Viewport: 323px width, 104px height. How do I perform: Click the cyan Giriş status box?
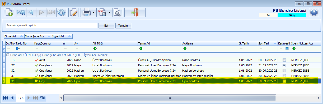point(292,15)
